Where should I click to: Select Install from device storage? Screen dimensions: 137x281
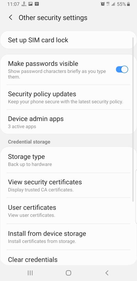pos(68,237)
